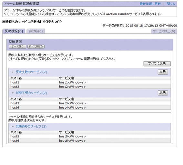Click サービス名 header in 反映待ち table
Viewport: 183px width, 165px height.
66,132
